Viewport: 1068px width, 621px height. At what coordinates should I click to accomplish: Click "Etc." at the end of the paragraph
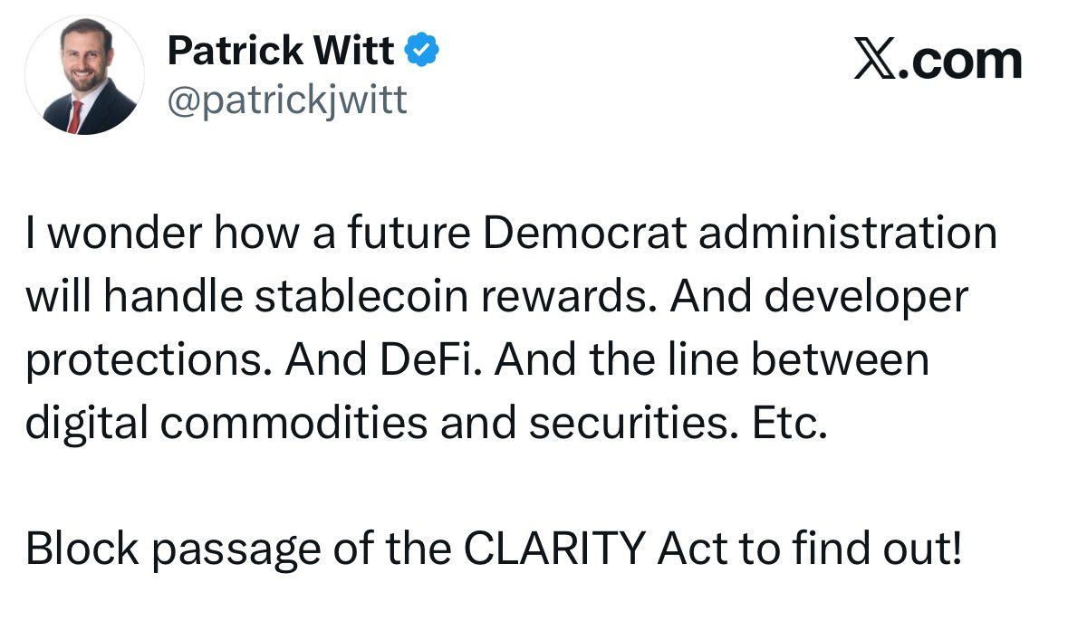tap(789, 422)
